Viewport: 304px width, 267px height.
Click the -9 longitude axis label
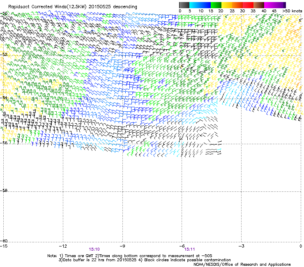click(x=122, y=246)
